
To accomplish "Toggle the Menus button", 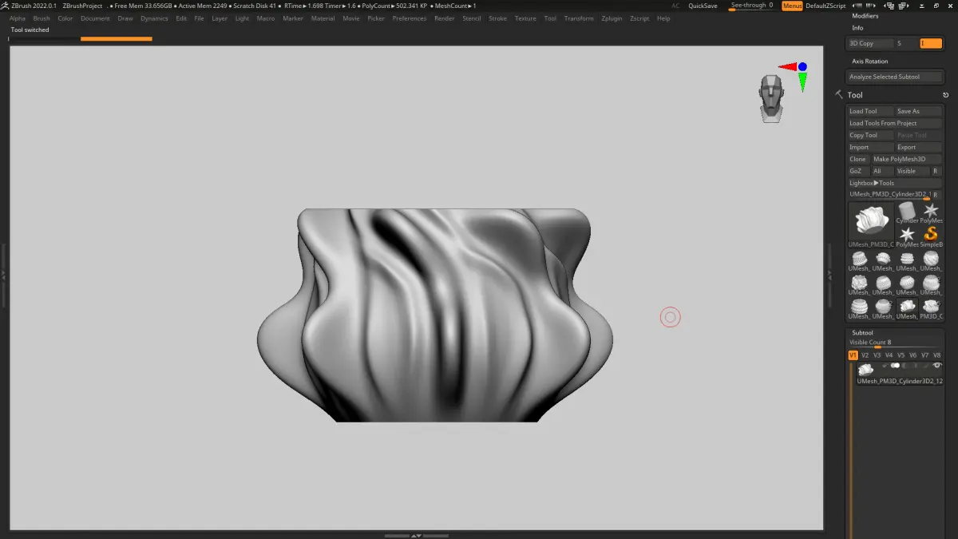I will 792,6.
